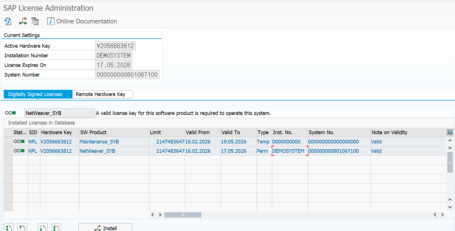Click the SID column header

[34, 132]
